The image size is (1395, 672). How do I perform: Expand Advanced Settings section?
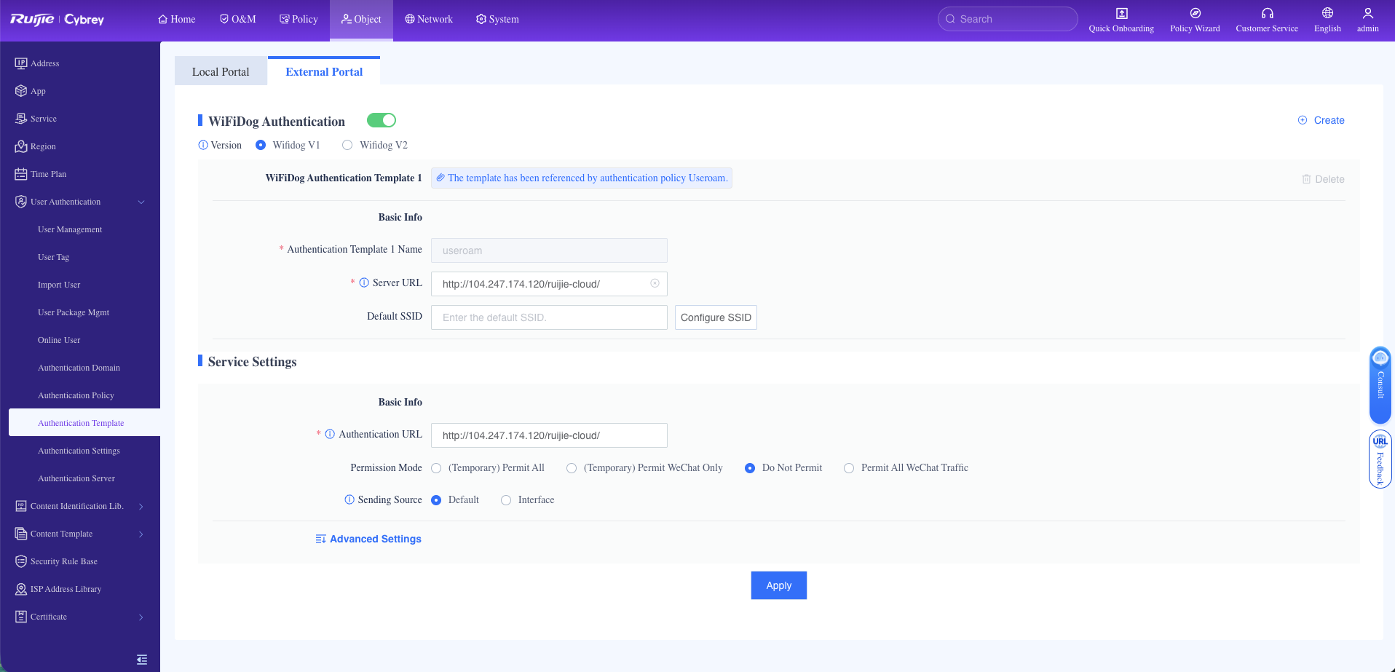368,539
